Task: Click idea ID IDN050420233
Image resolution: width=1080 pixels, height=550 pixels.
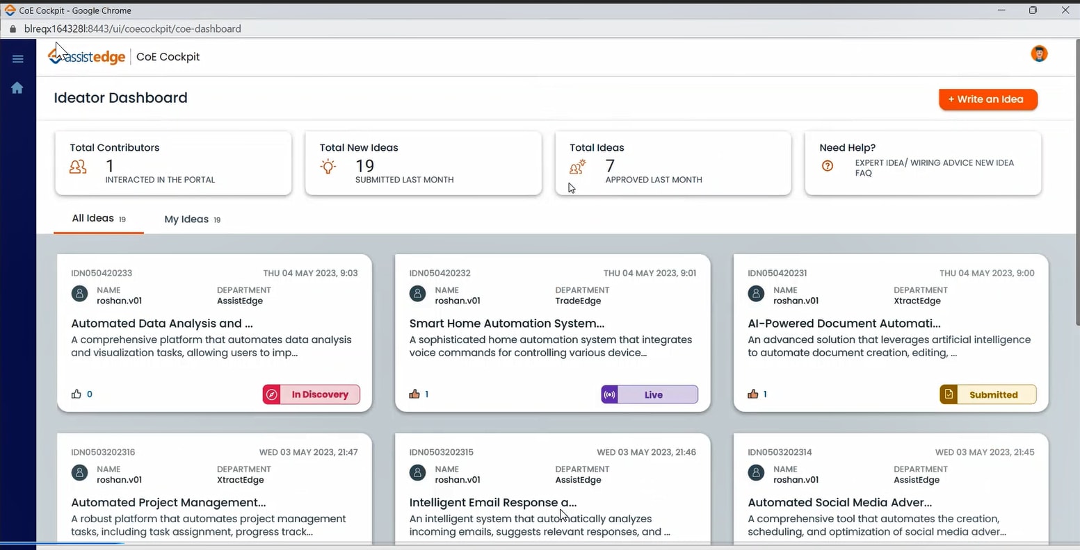Action: pyautogui.click(x=102, y=273)
